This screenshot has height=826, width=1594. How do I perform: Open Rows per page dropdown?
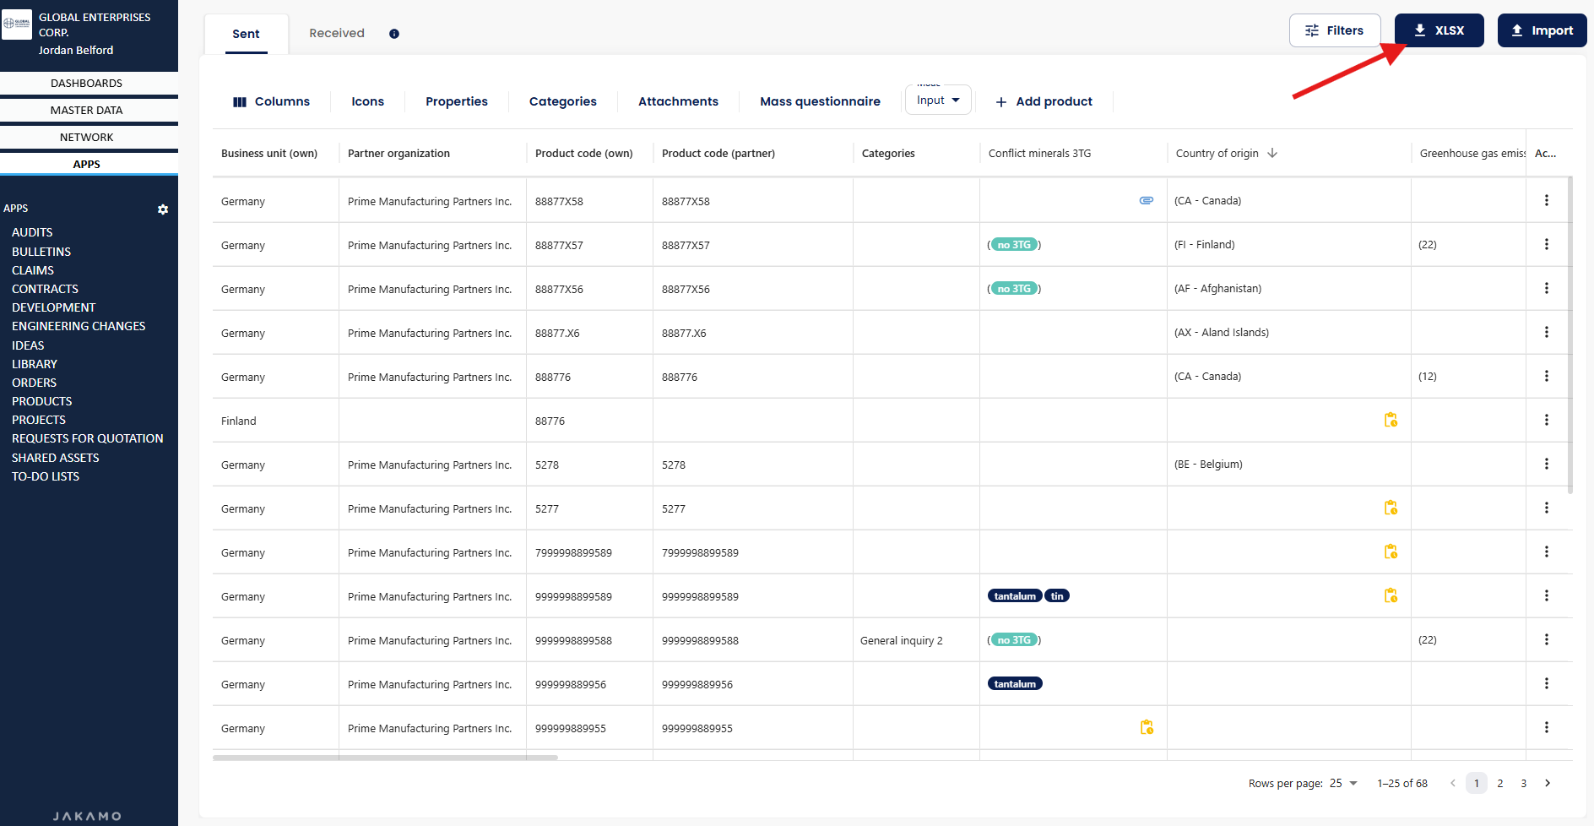point(1343,783)
